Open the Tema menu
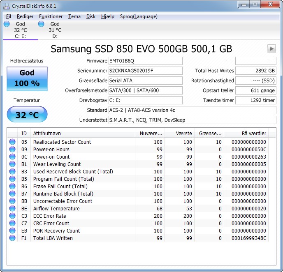Image resolution: width=283 pixels, height=272 pixels. tap(74, 16)
